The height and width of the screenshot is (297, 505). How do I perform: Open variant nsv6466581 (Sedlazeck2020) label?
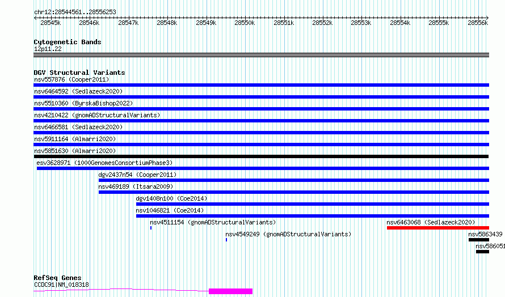[x=78, y=127]
